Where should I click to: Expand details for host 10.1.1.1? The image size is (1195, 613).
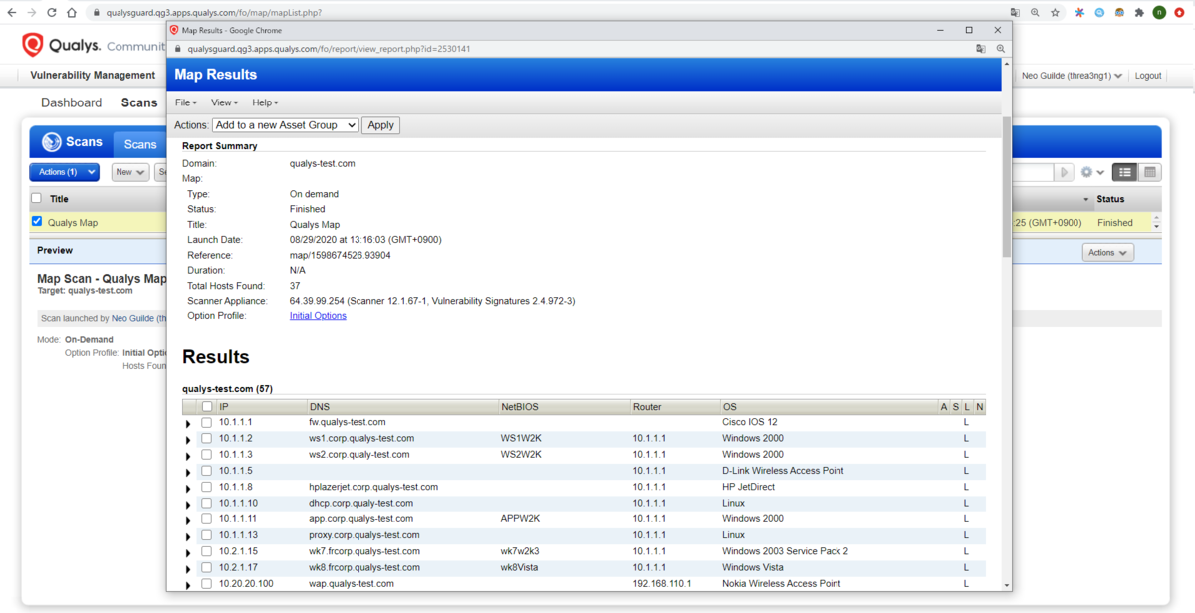(188, 424)
